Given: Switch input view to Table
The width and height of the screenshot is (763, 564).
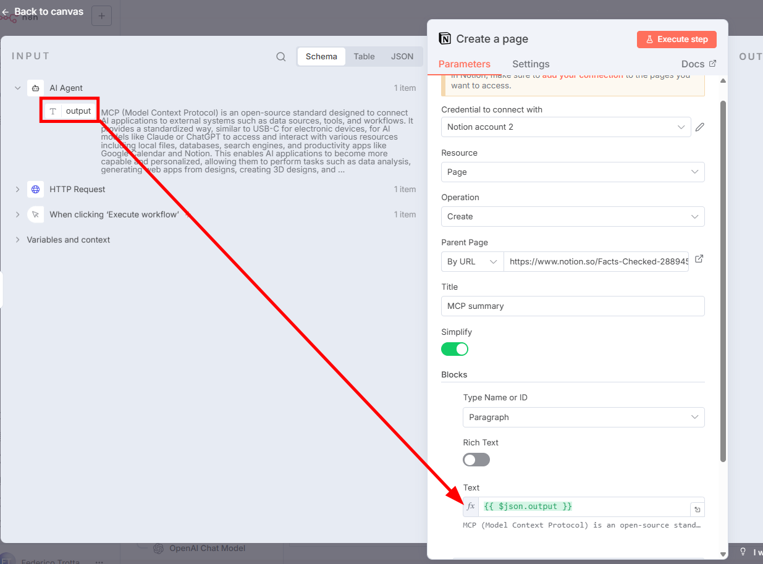Looking at the screenshot, I should click(364, 56).
